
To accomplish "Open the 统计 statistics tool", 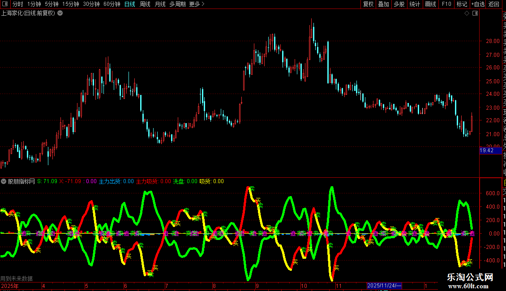I will tap(415, 4).
